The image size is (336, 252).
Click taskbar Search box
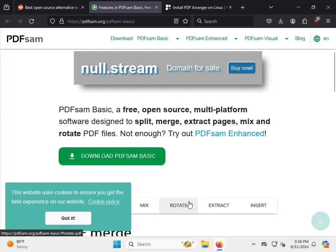click(x=161, y=244)
